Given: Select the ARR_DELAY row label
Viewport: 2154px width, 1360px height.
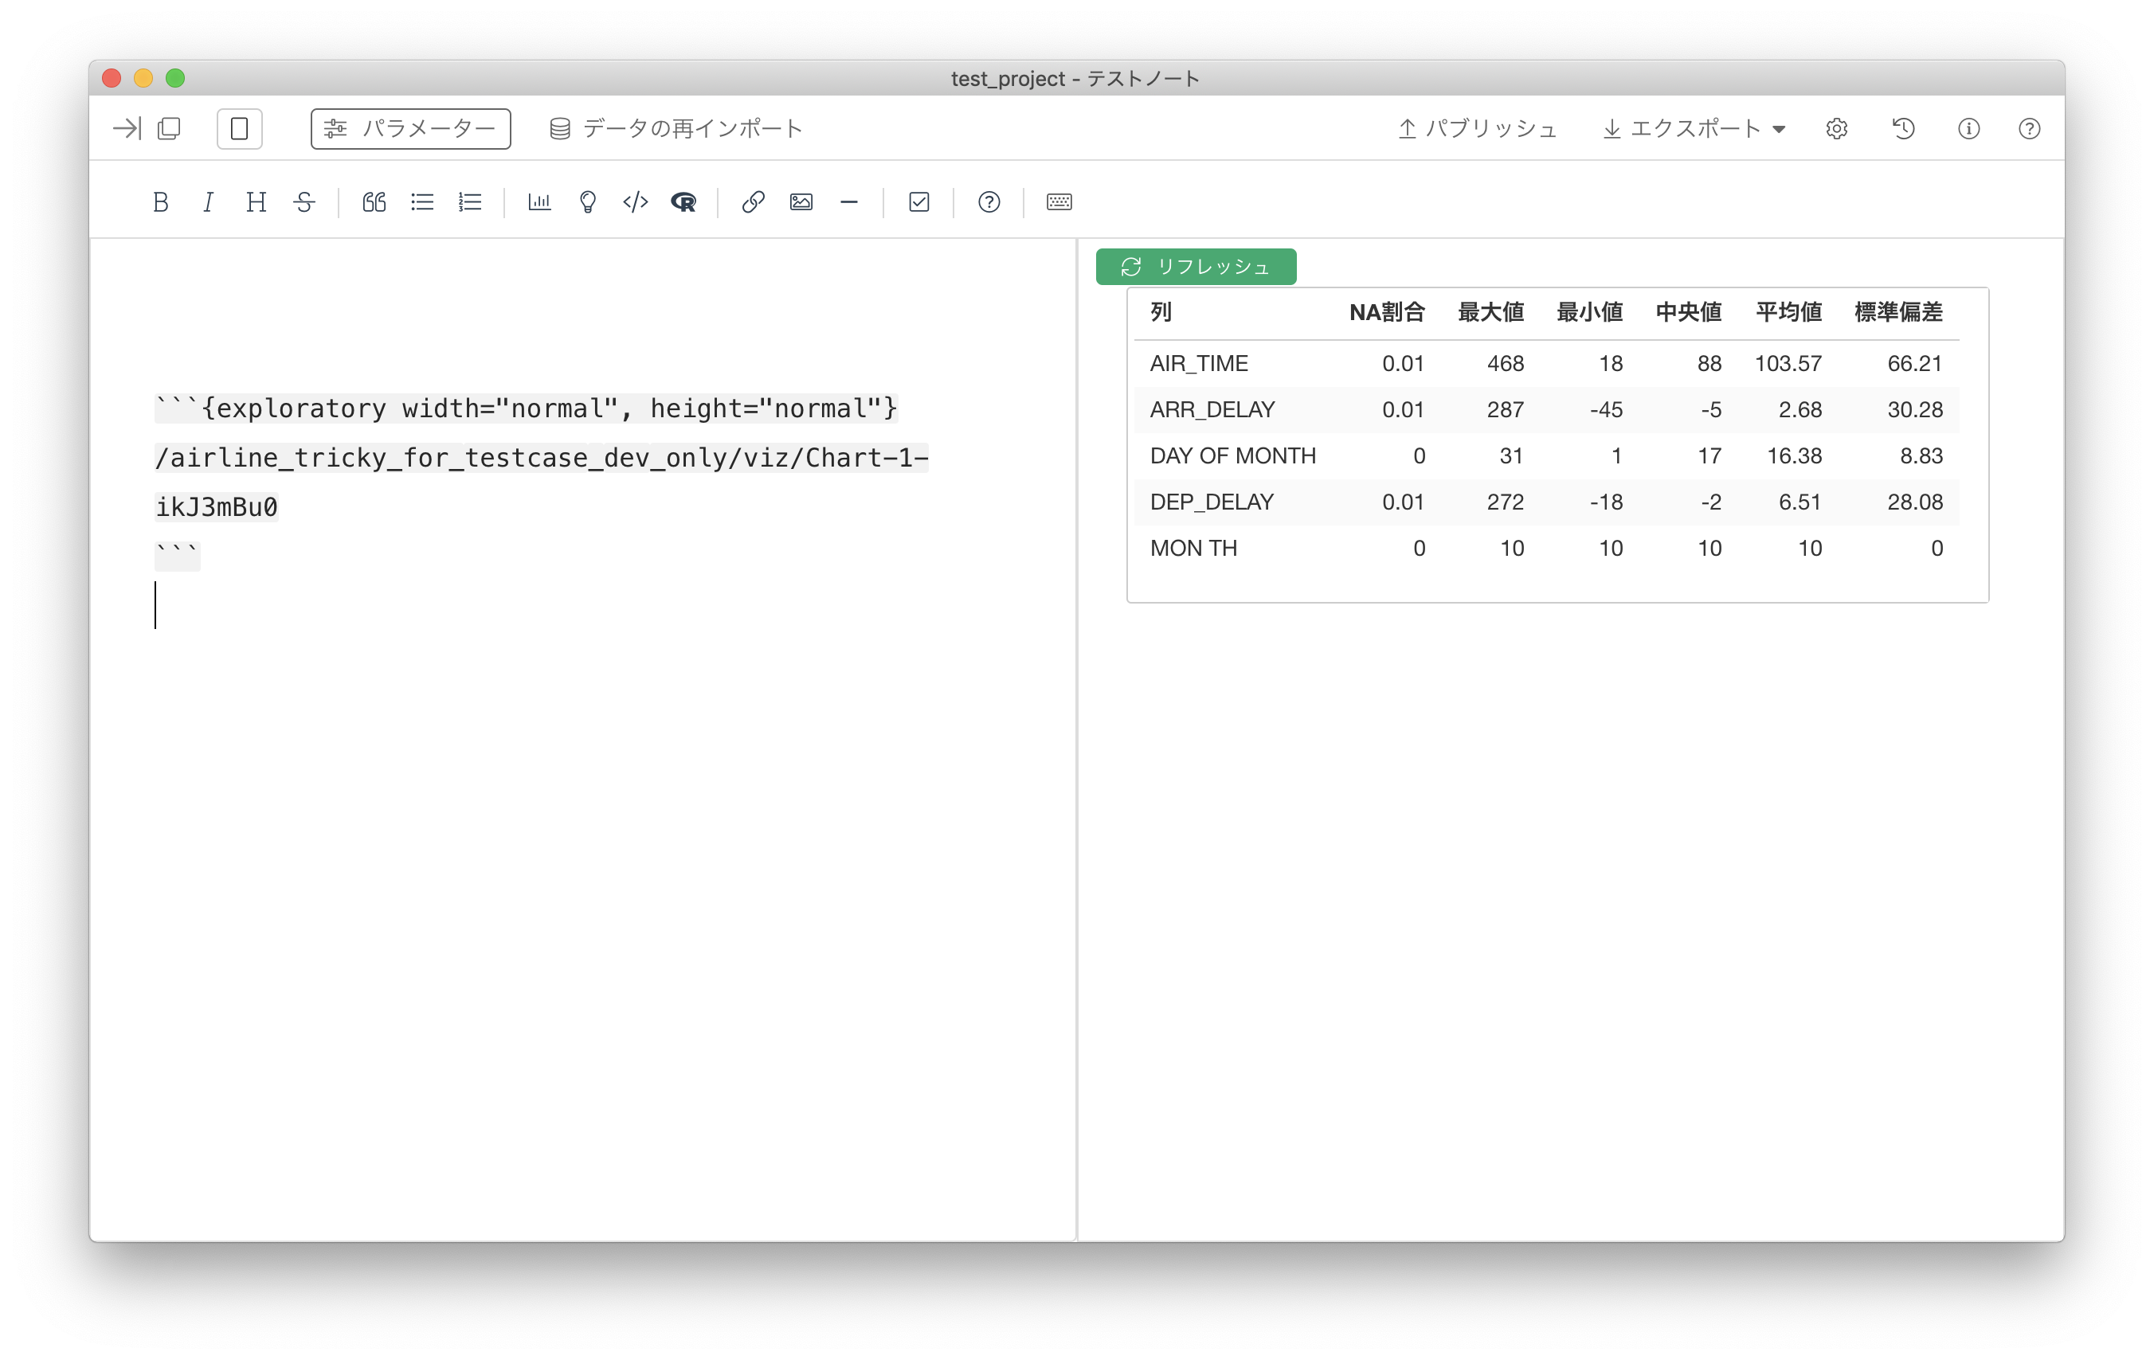Looking at the screenshot, I should click(1212, 409).
